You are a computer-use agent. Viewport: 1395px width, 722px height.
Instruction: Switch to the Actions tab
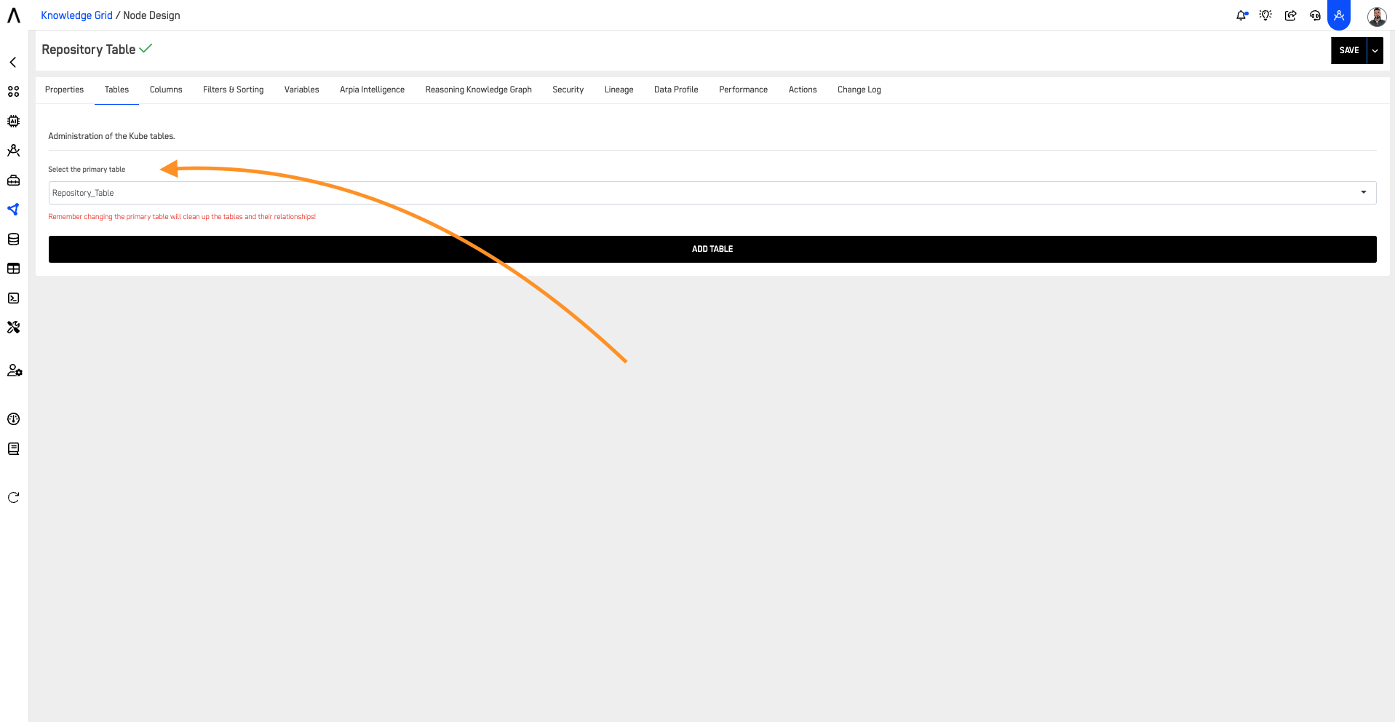[803, 90]
